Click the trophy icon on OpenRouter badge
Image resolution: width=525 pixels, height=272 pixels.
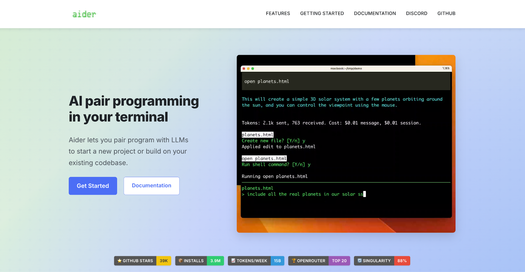294,261
